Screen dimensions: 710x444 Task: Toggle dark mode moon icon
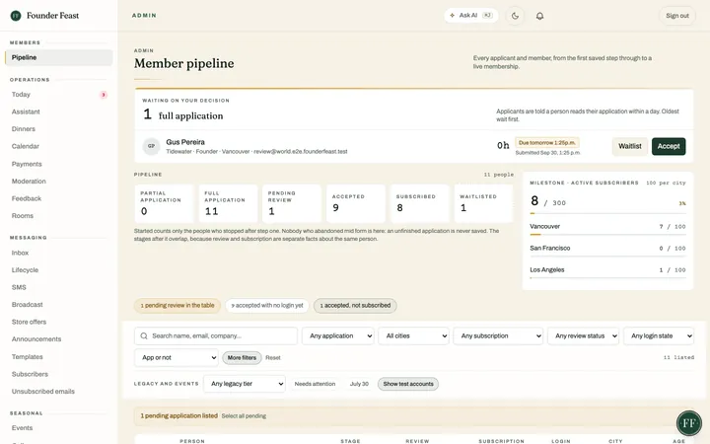(x=515, y=16)
